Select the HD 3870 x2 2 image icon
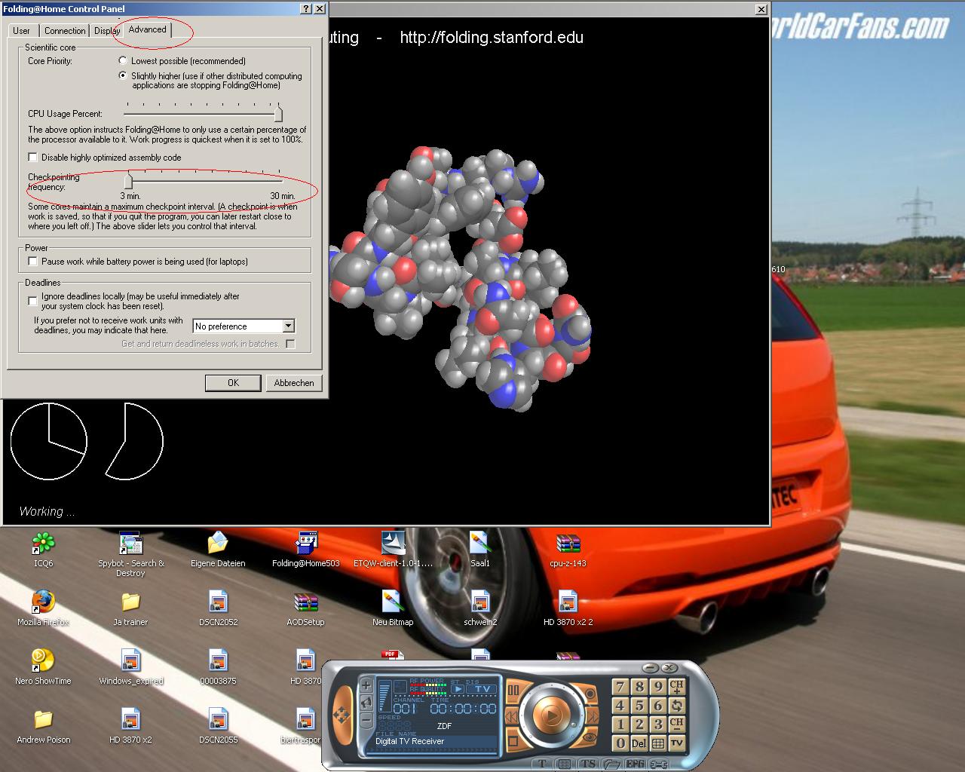This screenshot has width=965, height=772. tap(568, 608)
